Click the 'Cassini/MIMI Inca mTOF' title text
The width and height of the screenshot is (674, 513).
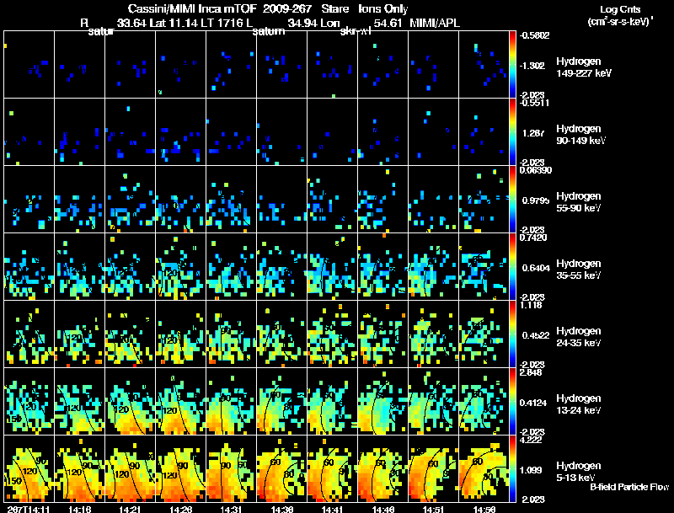tap(193, 9)
